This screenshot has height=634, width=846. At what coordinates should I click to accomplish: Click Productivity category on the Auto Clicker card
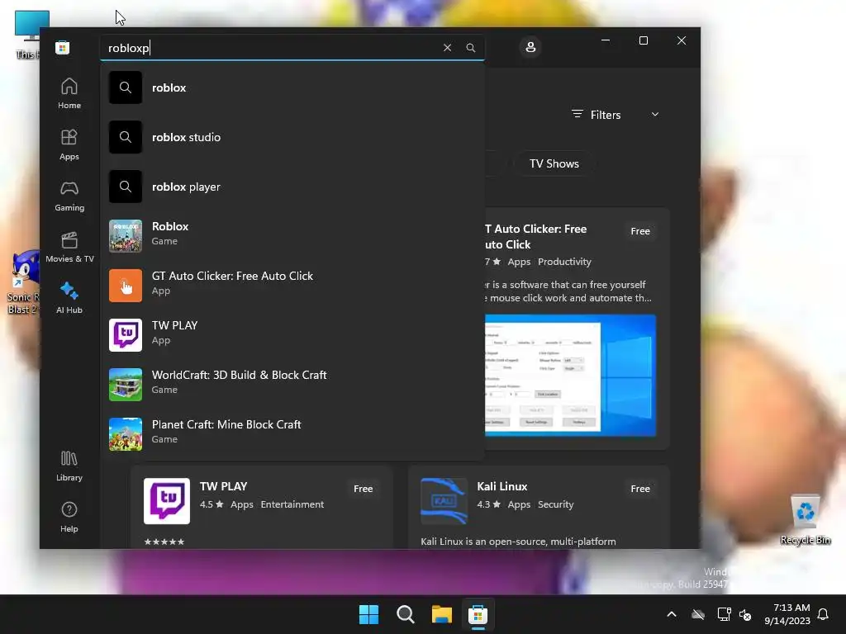pyautogui.click(x=564, y=262)
